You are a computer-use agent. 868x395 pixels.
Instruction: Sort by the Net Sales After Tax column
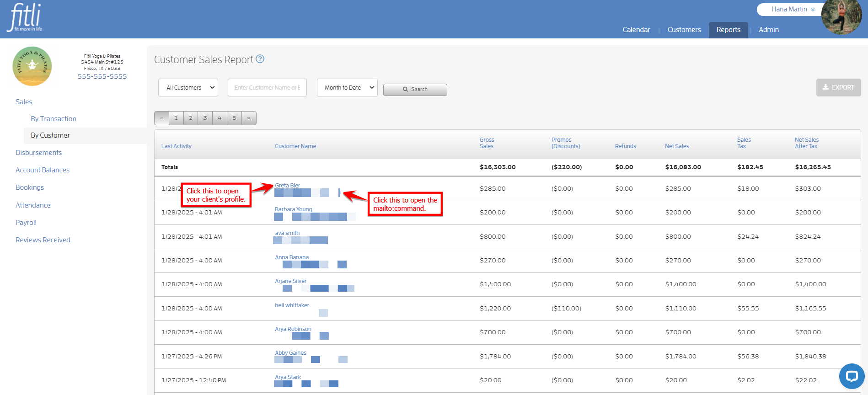(x=807, y=143)
